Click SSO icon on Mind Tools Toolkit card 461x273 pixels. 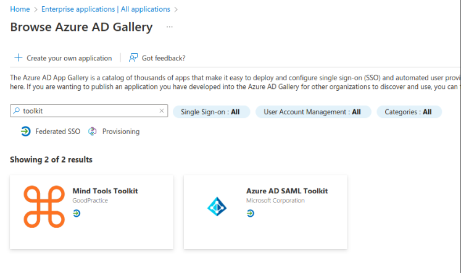pos(77,213)
